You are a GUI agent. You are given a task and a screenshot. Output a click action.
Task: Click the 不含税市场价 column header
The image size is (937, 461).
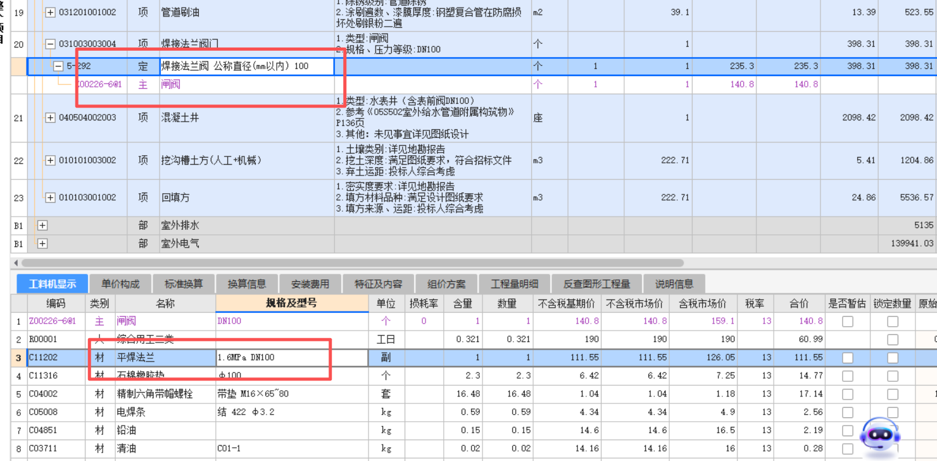(x=635, y=304)
